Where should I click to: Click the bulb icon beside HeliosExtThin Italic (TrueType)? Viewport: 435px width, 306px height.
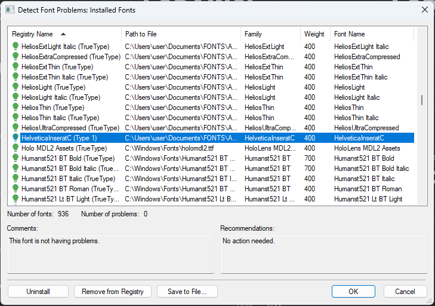click(16, 76)
